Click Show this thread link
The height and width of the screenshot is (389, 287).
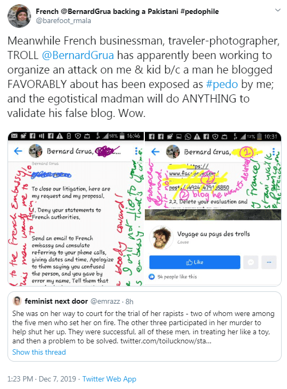tap(39, 352)
